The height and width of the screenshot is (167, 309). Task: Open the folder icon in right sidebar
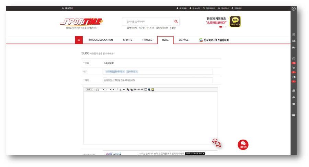point(294,115)
